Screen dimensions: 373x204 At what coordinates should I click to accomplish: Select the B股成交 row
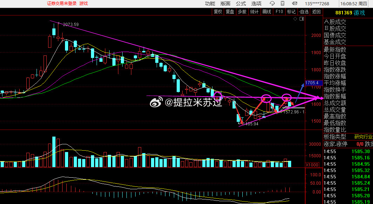(x=335, y=29)
